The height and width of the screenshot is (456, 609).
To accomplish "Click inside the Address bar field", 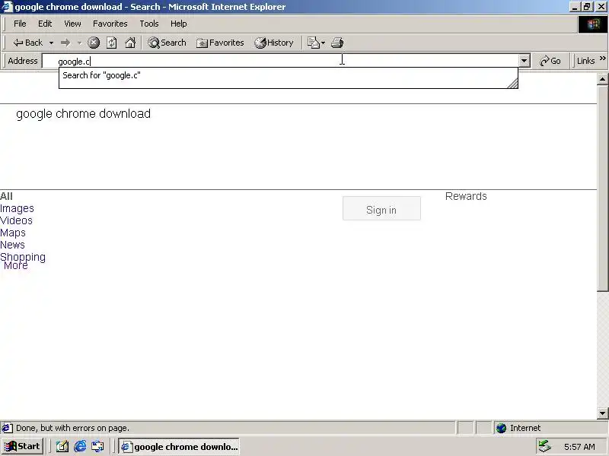I will click(x=280, y=61).
